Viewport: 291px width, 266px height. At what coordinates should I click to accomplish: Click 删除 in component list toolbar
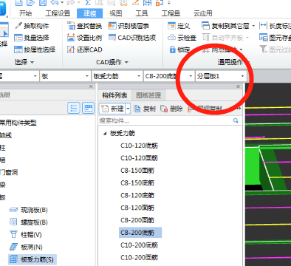(171, 109)
